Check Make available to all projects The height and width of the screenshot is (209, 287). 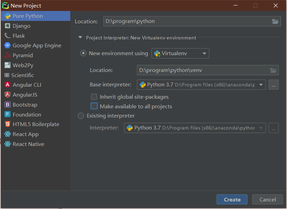click(x=94, y=106)
